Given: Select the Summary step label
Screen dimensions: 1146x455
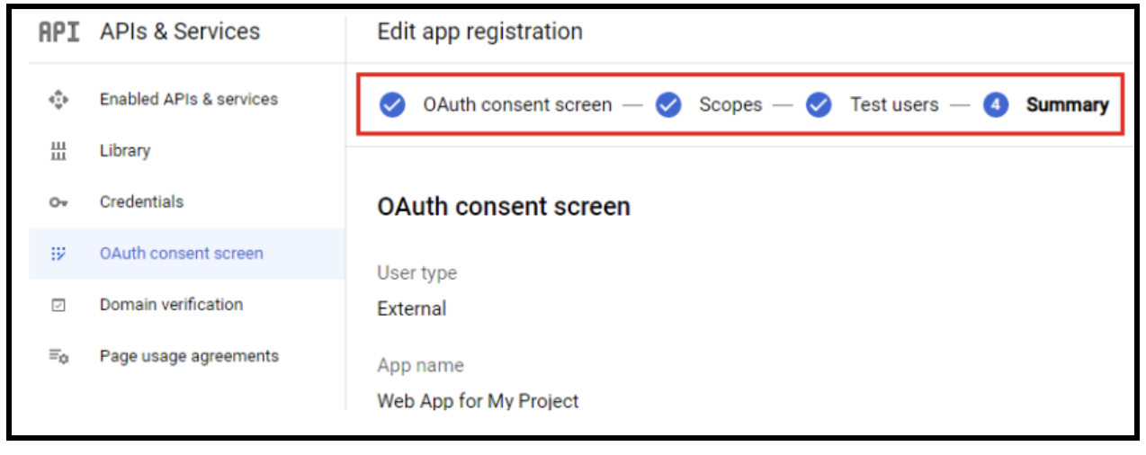Looking at the screenshot, I should tap(1067, 105).
